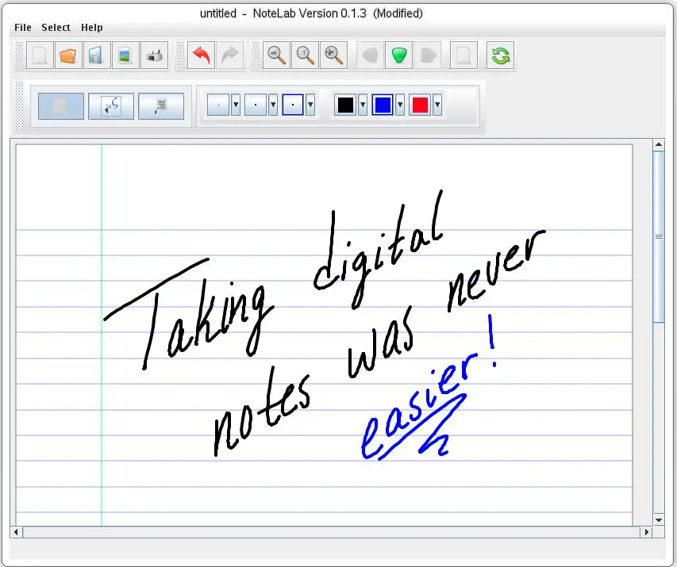This screenshot has width=677, height=567.
Task: Select the third, outlined pen size button
Action: click(293, 105)
